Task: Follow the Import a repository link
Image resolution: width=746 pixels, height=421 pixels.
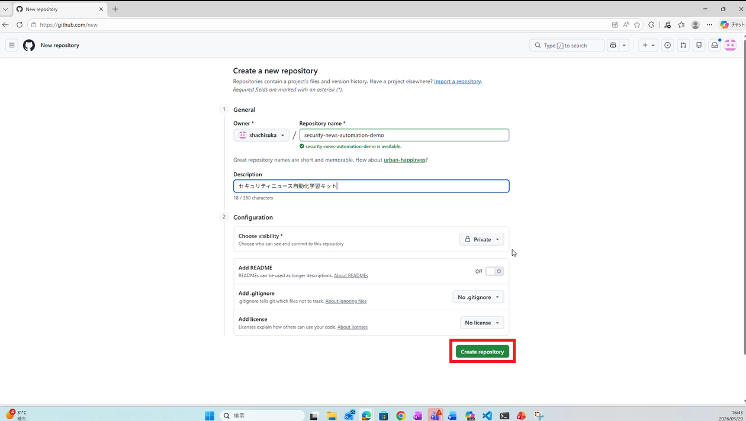Action: click(x=458, y=81)
